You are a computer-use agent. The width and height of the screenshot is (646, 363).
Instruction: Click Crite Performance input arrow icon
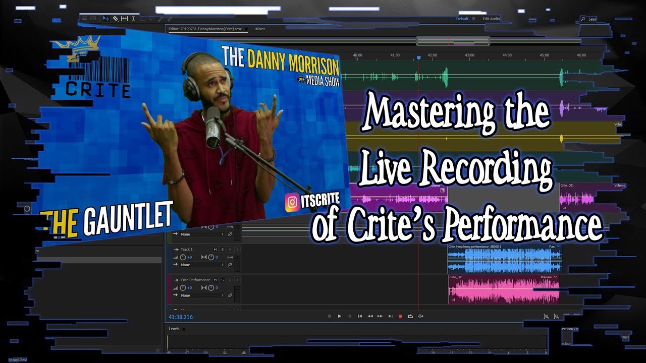(176, 295)
